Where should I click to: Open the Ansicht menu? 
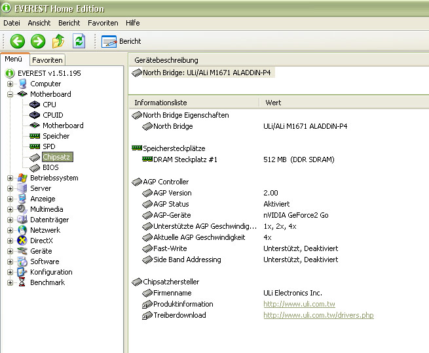tap(39, 23)
